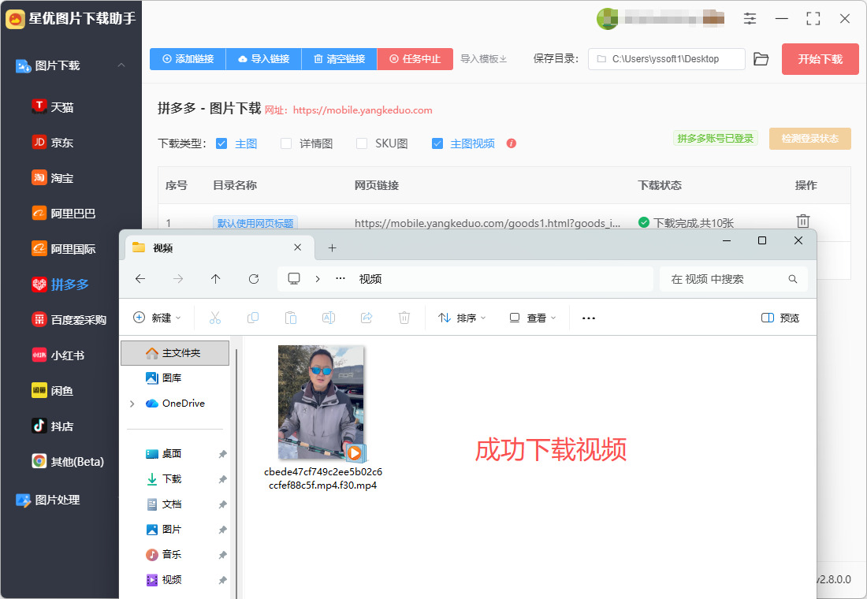Download the 导入模板 template link
The width and height of the screenshot is (867, 599).
pos(484,59)
